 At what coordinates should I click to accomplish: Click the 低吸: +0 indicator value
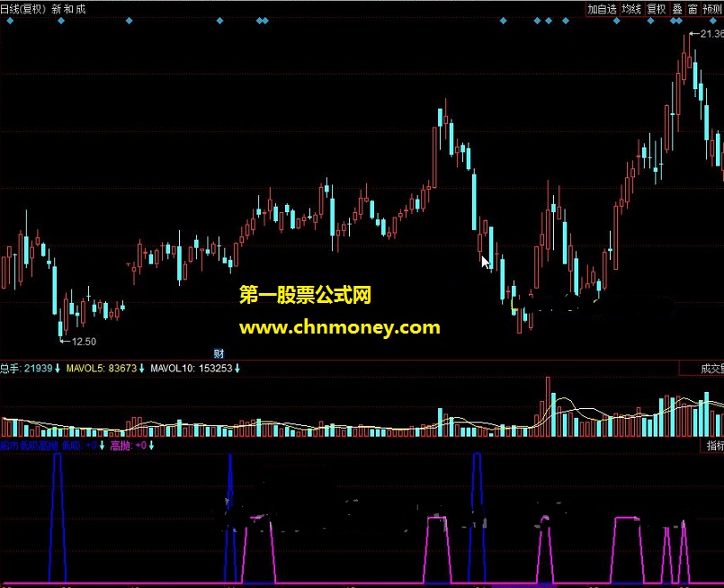[x=79, y=445]
